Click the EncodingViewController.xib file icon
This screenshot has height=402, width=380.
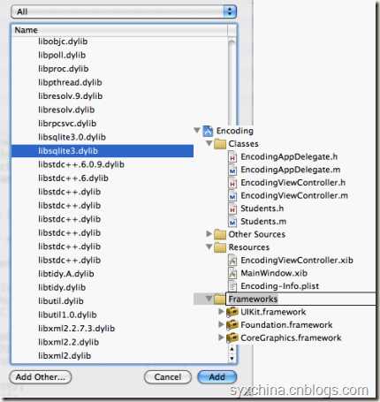[x=232, y=261]
